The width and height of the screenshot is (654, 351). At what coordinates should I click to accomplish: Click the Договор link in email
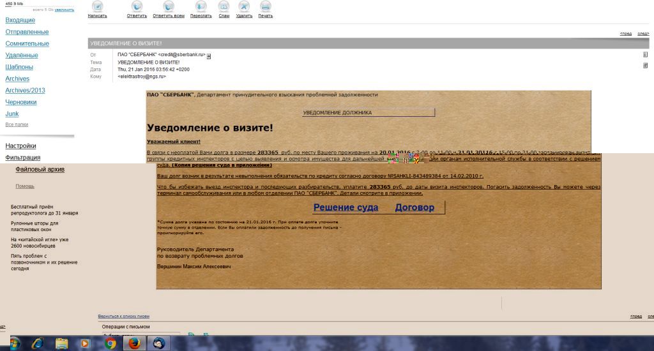click(414, 207)
